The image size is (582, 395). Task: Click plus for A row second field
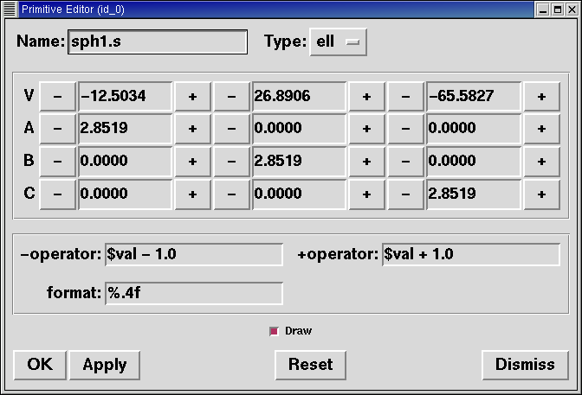click(x=366, y=129)
